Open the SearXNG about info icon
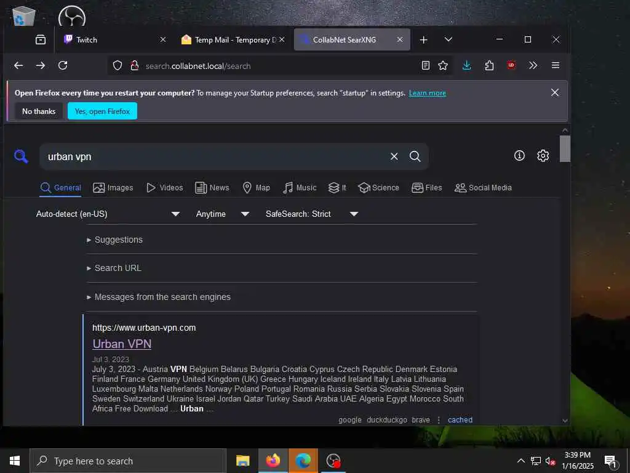This screenshot has width=630, height=473. [x=519, y=156]
